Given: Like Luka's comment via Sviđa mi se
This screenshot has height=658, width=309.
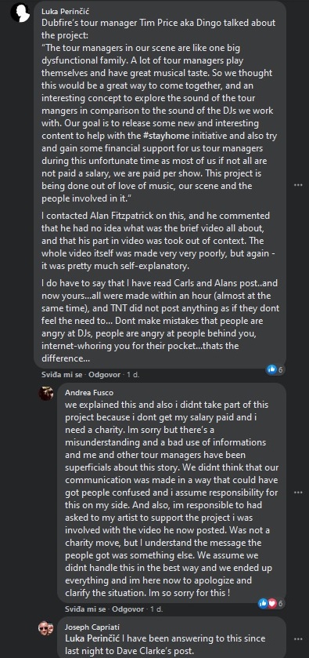Looking at the screenshot, I should pos(62,375).
